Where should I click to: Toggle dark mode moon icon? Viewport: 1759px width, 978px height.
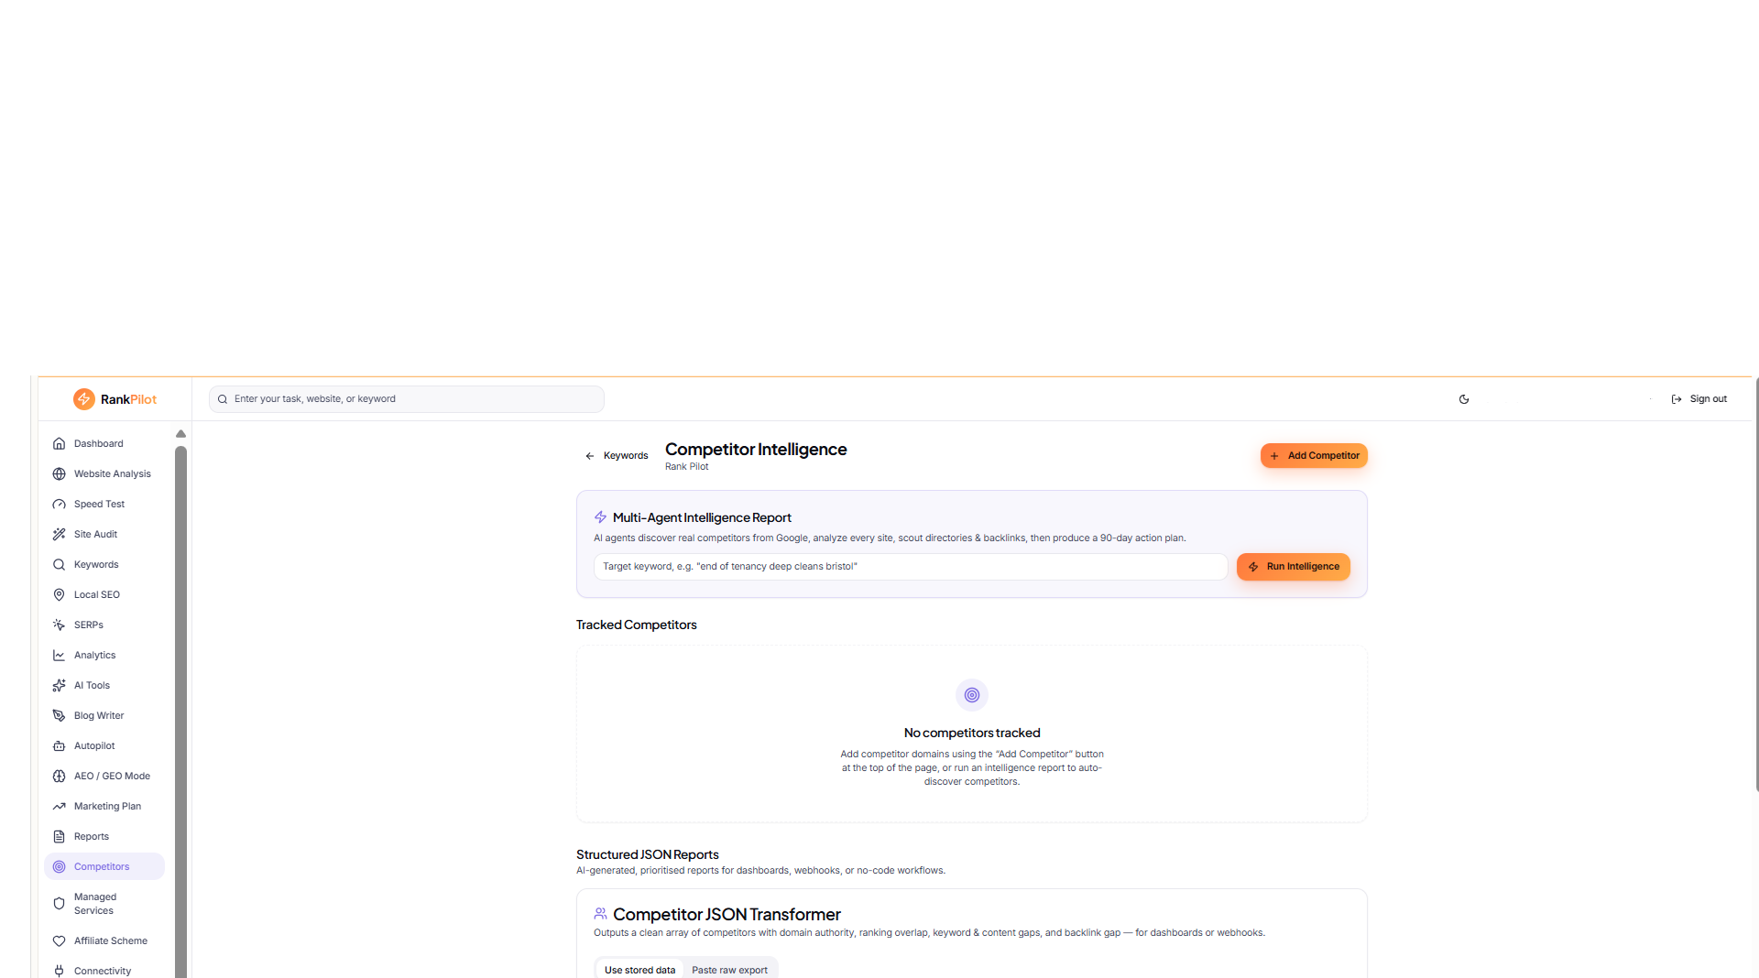coord(1464,399)
